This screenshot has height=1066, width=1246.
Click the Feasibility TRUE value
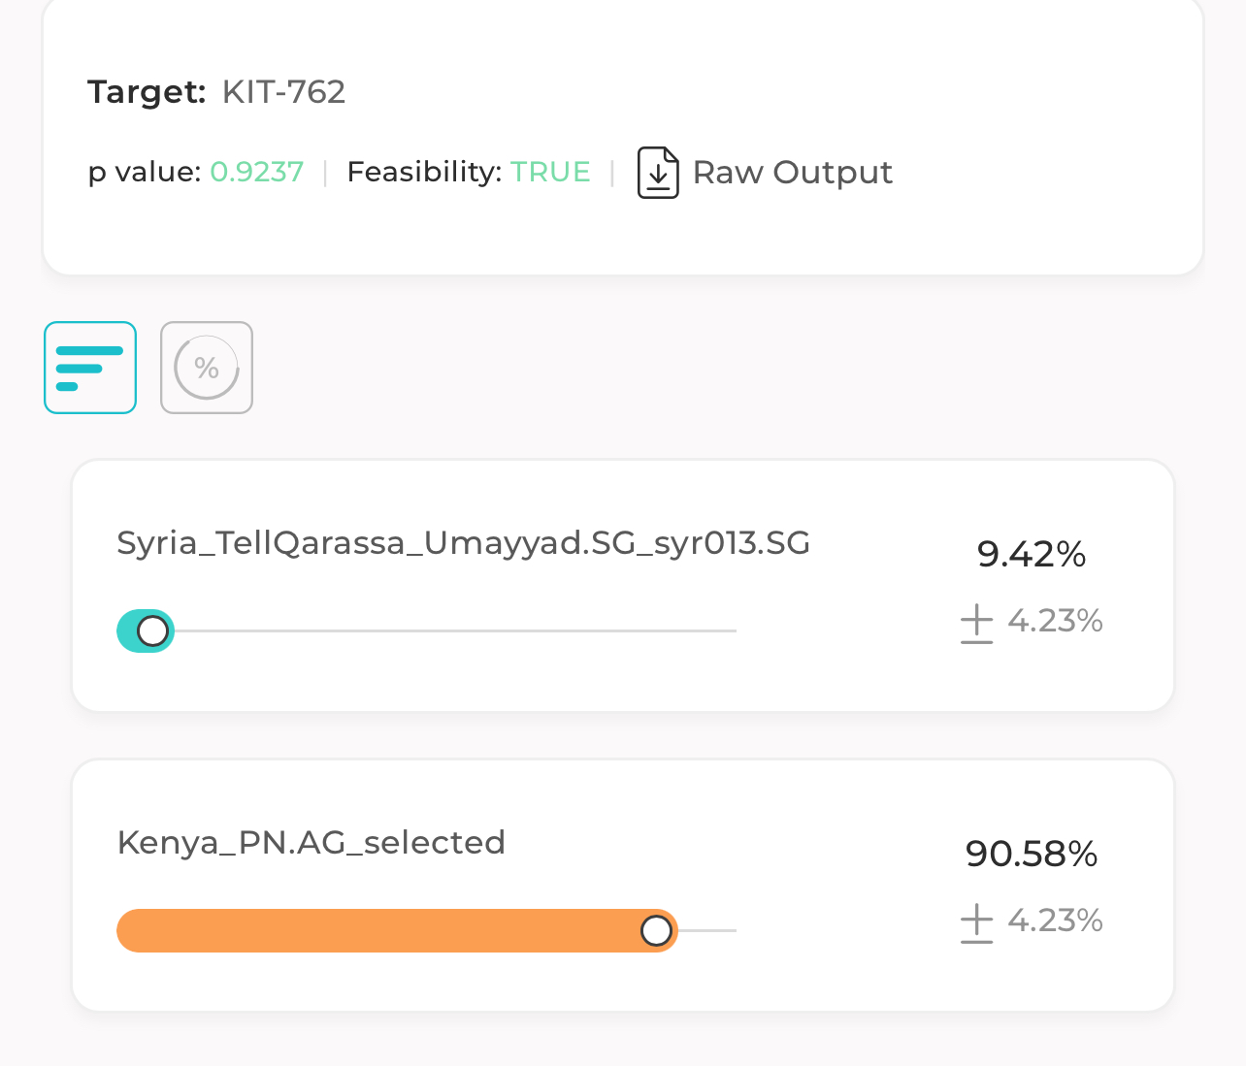550,172
